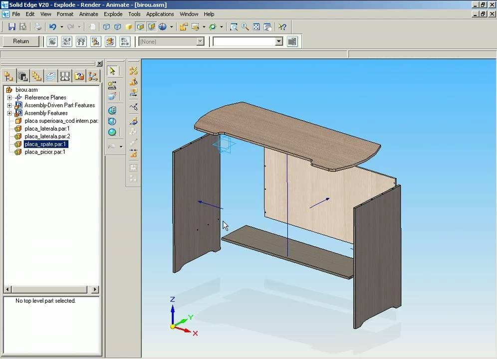Viewport: 497px width, 359px height.
Task: Close the PathFinder side panel
Action: point(99,63)
